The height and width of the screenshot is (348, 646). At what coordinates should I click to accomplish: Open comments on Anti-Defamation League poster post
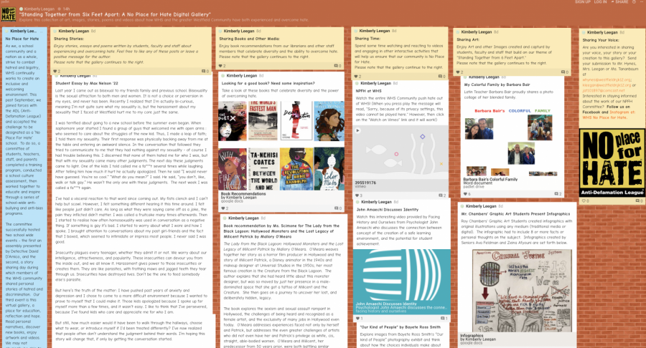point(638,201)
